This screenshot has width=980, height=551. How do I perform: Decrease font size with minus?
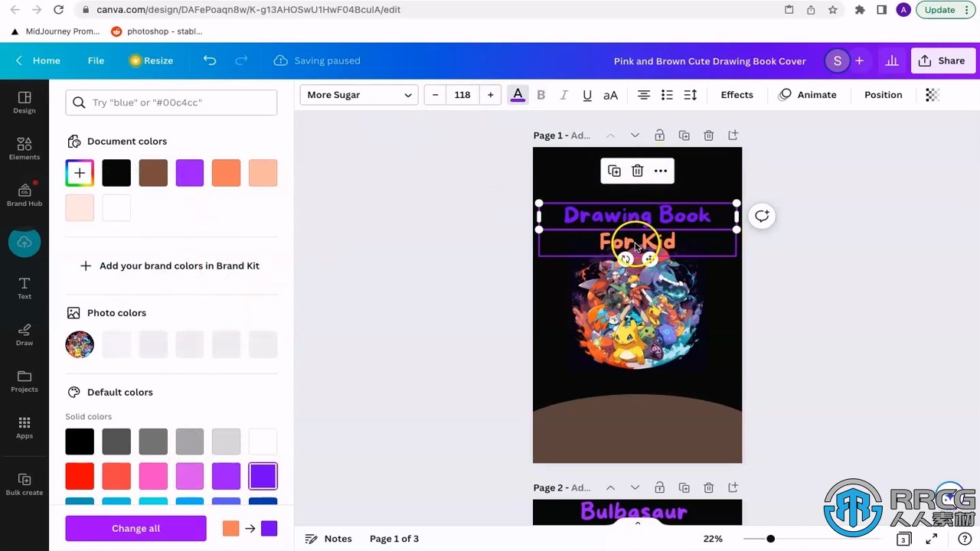[x=436, y=95]
